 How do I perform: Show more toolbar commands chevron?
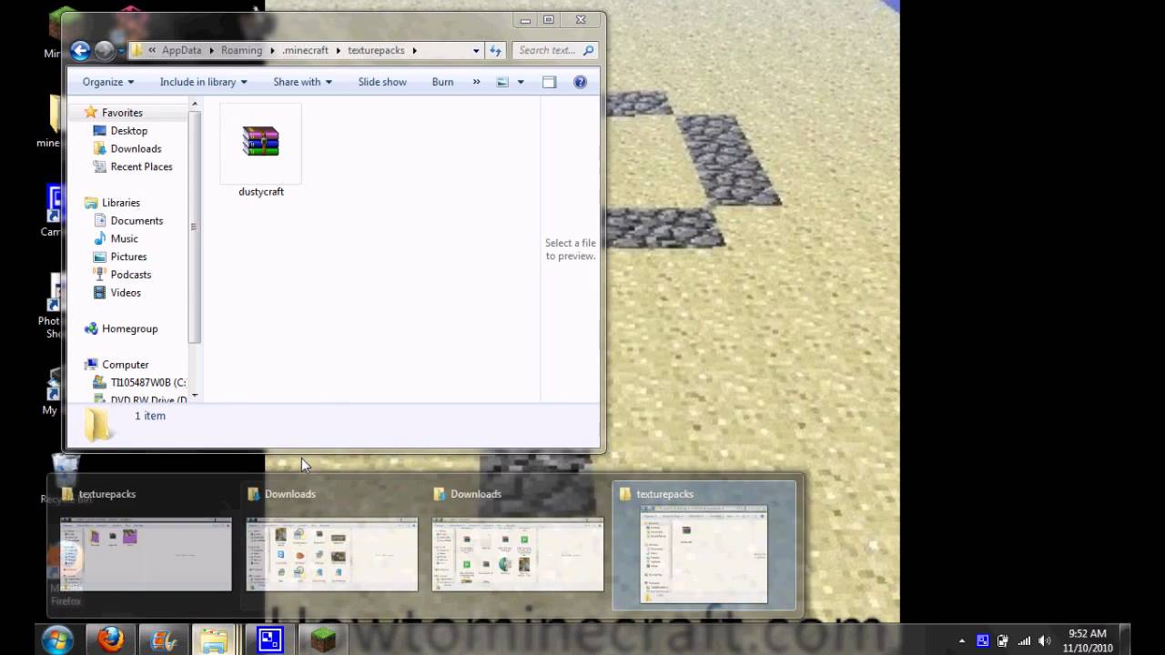click(476, 82)
